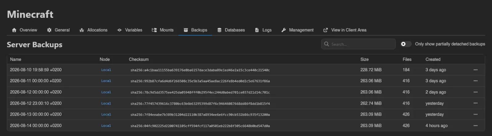Select backup name 2026-08-11 00:00:00 +0200
This screenshot has width=492, height=136.
click(x=36, y=81)
